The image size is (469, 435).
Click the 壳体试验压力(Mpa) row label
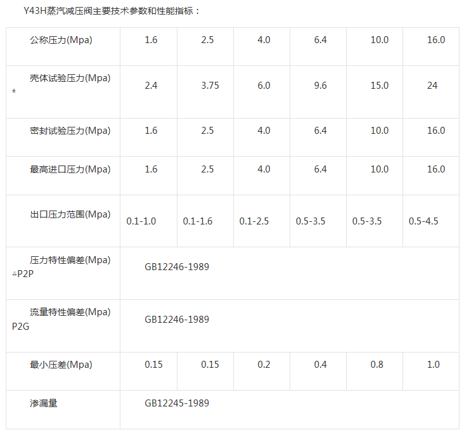(70, 78)
